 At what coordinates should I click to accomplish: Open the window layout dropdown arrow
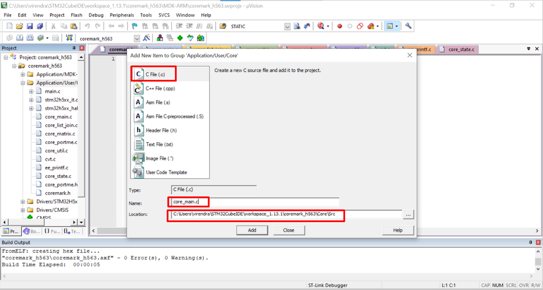(397, 26)
